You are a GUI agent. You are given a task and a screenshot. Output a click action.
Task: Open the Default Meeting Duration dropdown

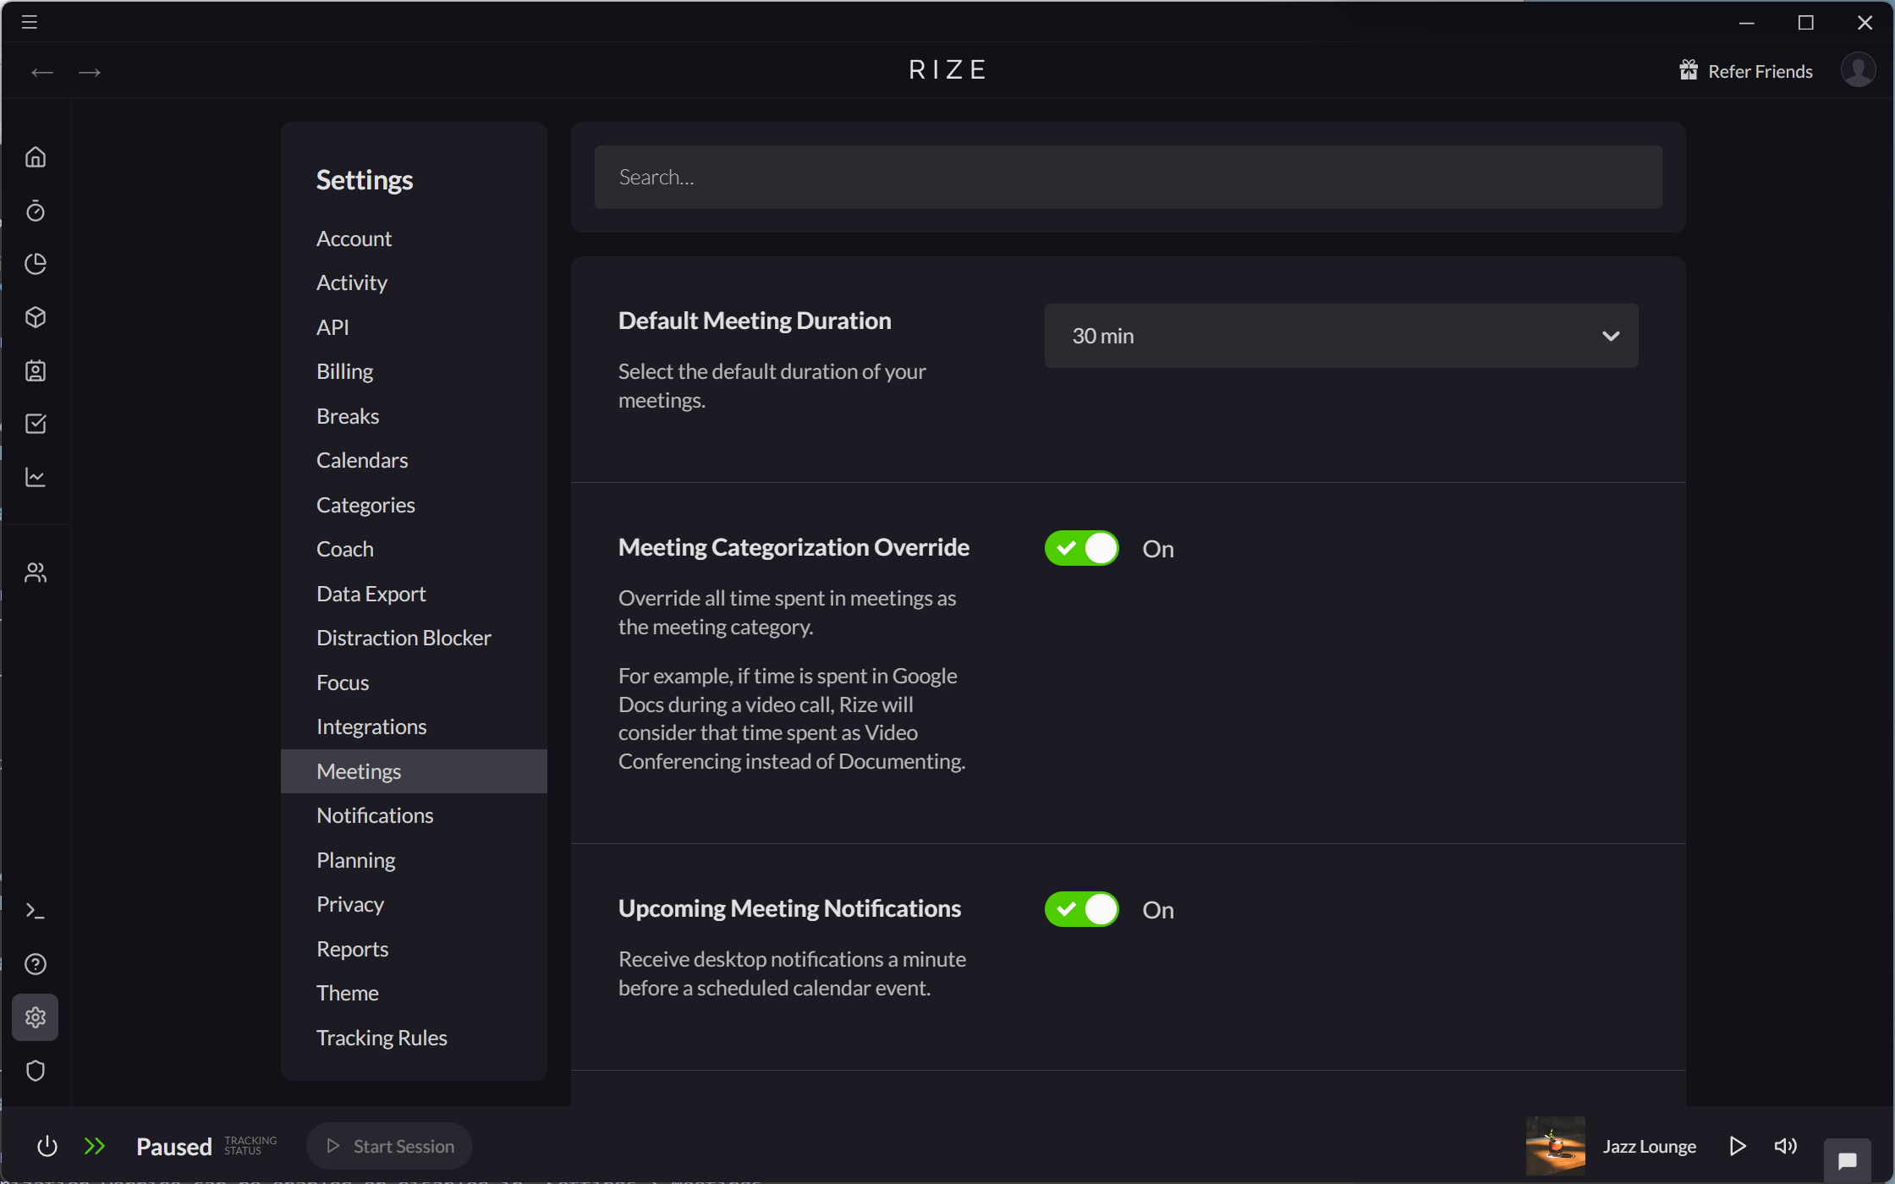1341,336
